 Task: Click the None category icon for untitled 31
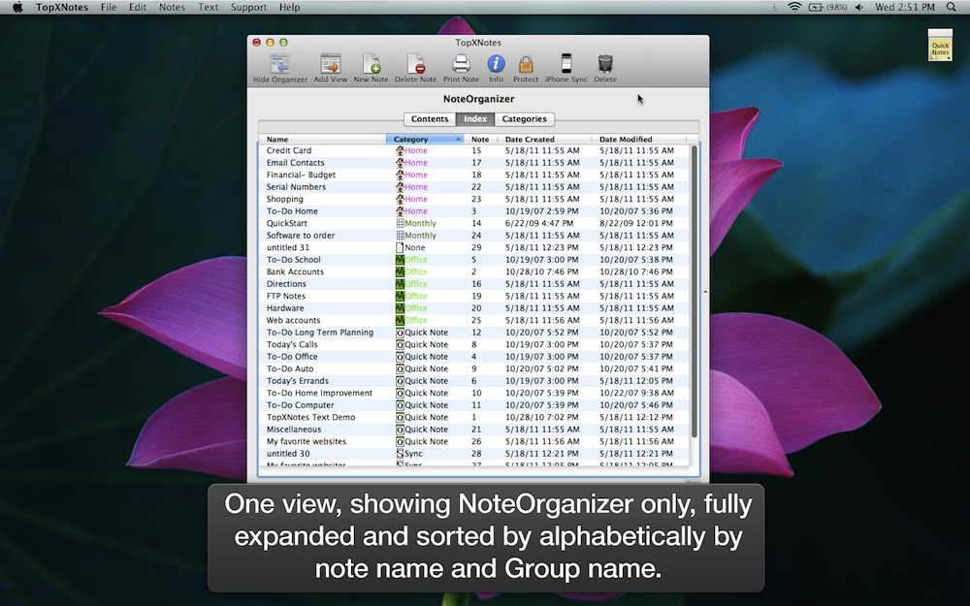400,247
